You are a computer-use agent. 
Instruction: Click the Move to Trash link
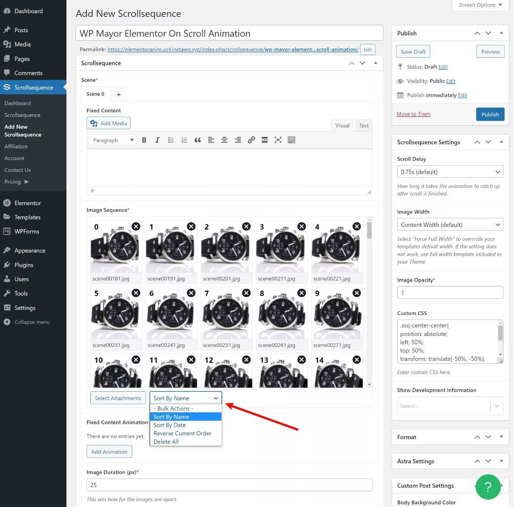coord(413,114)
